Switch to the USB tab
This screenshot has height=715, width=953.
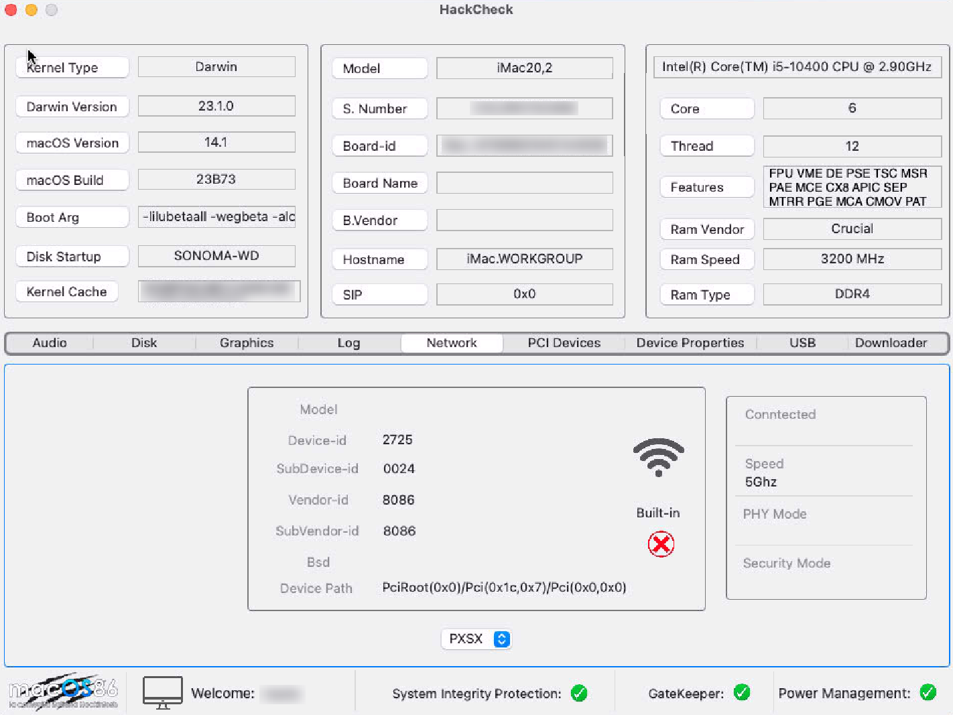[x=802, y=343]
